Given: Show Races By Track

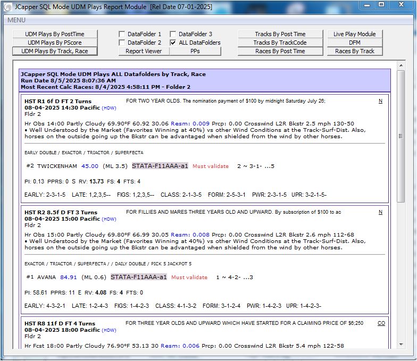Looking at the screenshot, I should pos(355,51).
